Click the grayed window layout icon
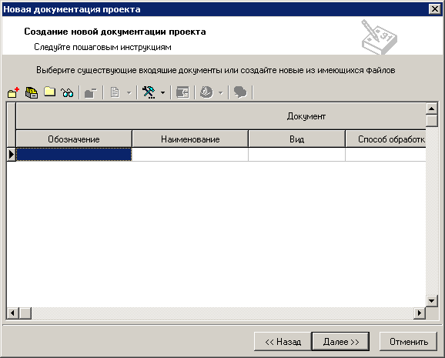Viewport: 445px width, 358px height. click(x=182, y=92)
